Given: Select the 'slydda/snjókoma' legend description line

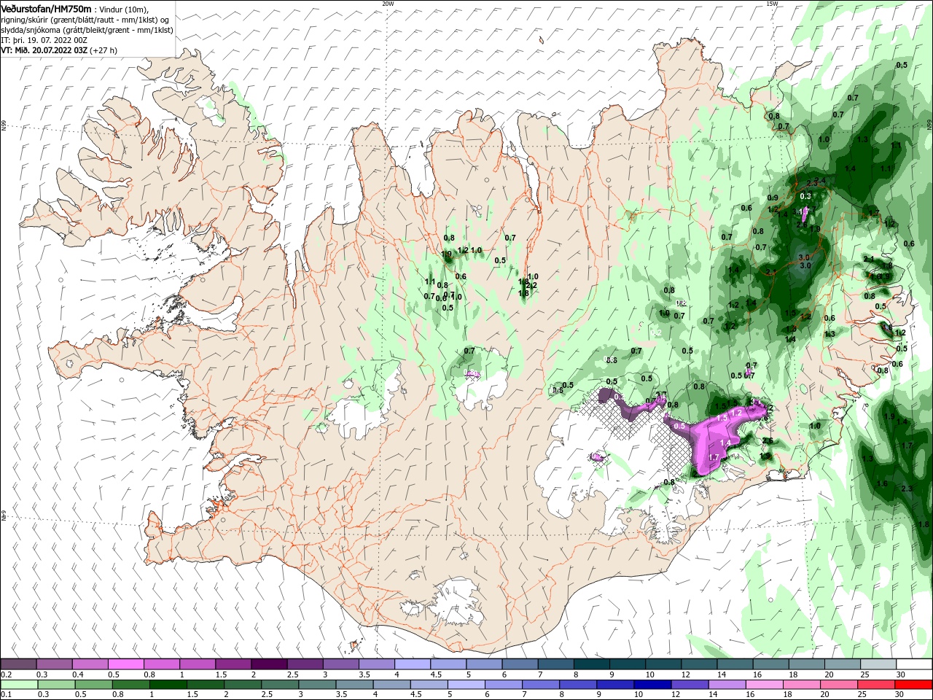Looking at the screenshot, I should [87, 30].
